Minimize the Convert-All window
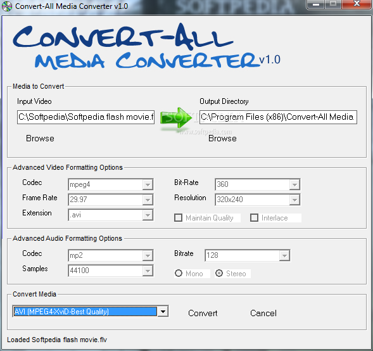 pyautogui.click(x=315, y=4)
